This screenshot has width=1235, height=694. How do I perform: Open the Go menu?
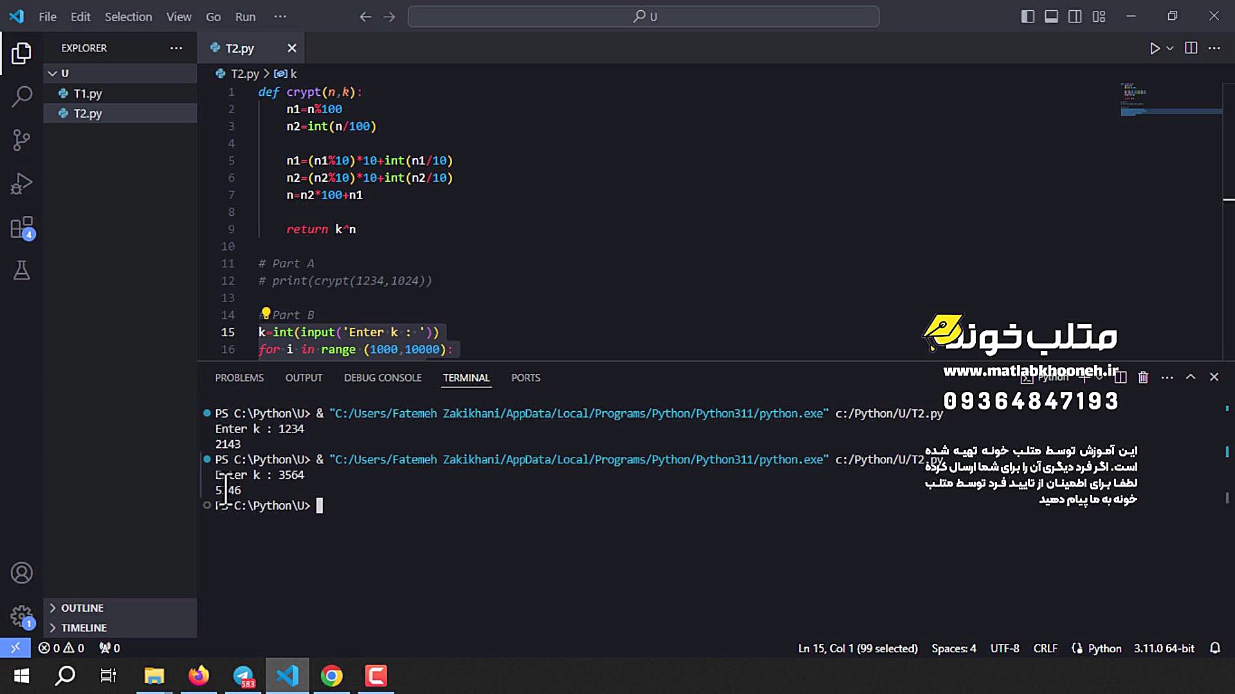click(213, 17)
